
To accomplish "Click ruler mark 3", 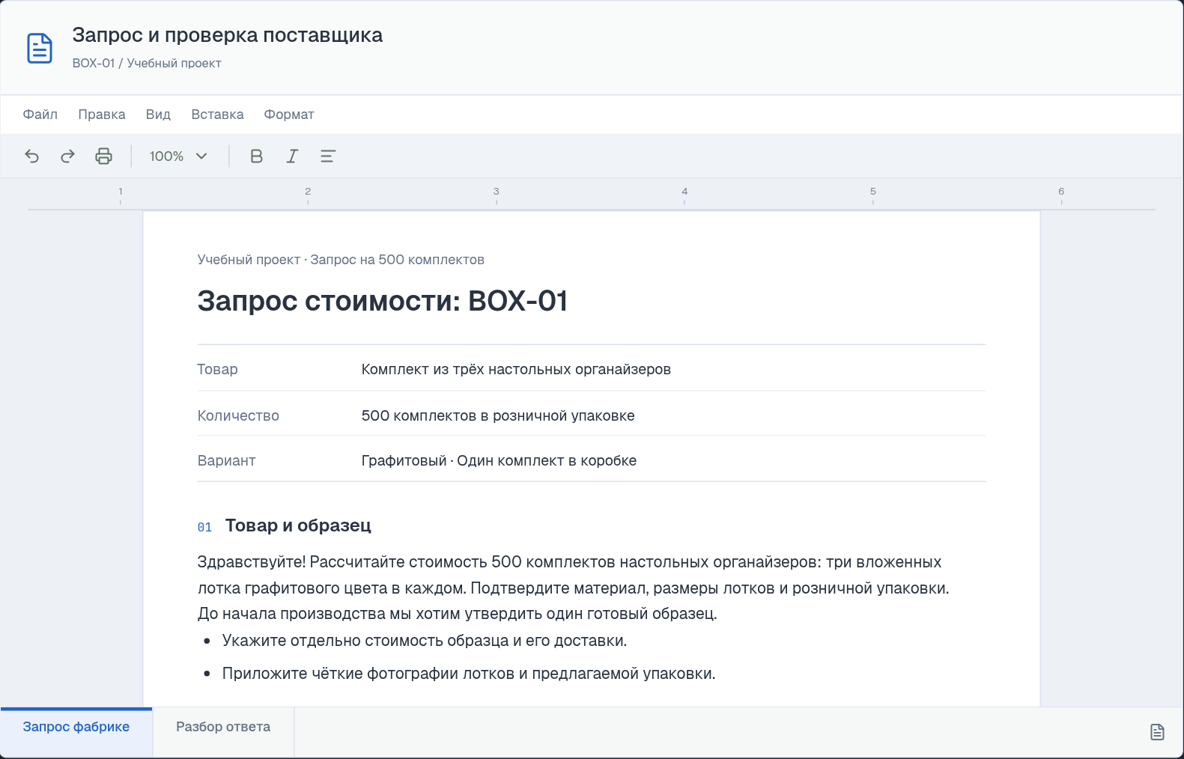I will pos(496,192).
